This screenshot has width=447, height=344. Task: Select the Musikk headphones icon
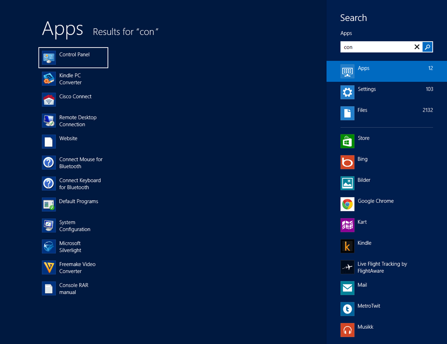347,330
